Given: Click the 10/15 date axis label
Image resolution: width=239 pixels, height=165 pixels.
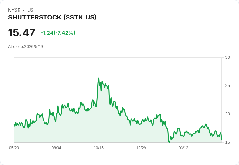Looking at the screenshot, I should tap(99, 148).
